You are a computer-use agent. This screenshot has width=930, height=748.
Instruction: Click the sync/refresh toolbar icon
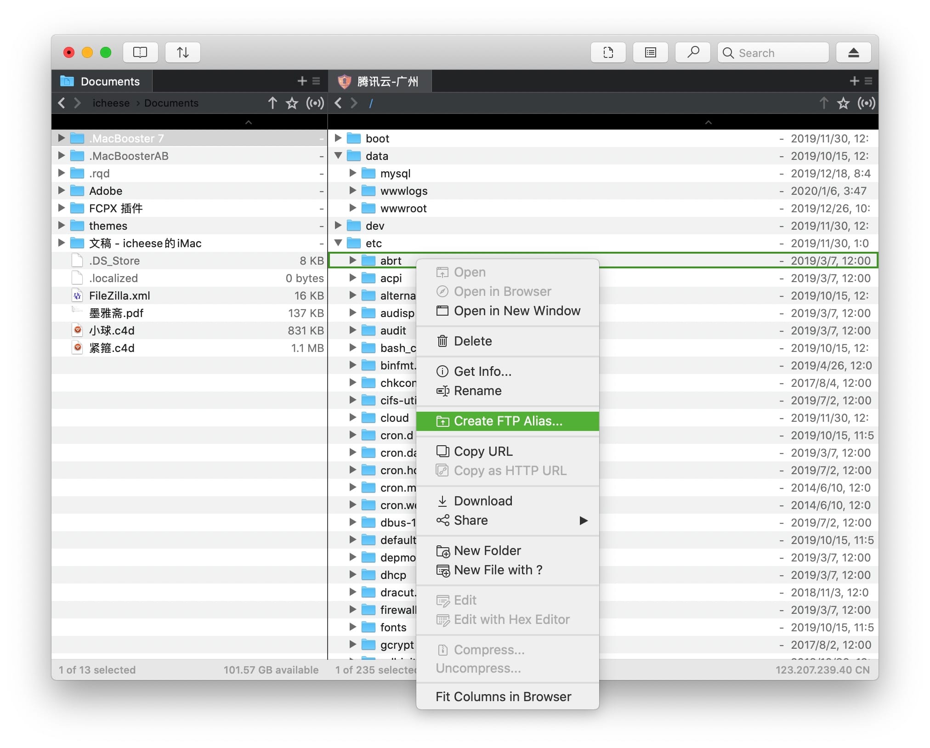[x=608, y=52]
